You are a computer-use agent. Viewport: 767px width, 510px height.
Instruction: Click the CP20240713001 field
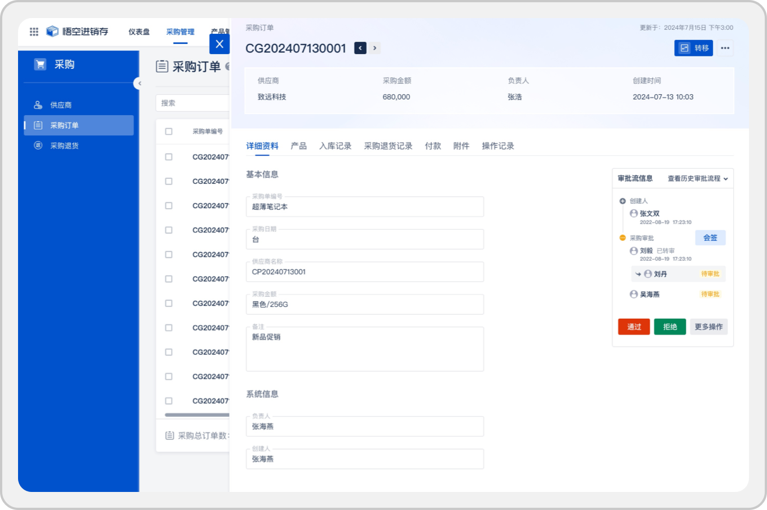pyautogui.click(x=365, y=272)
